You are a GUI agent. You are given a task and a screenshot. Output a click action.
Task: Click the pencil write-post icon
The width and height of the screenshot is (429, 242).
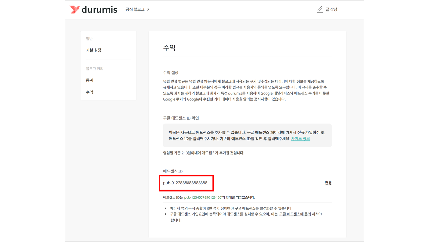(320, 9)
